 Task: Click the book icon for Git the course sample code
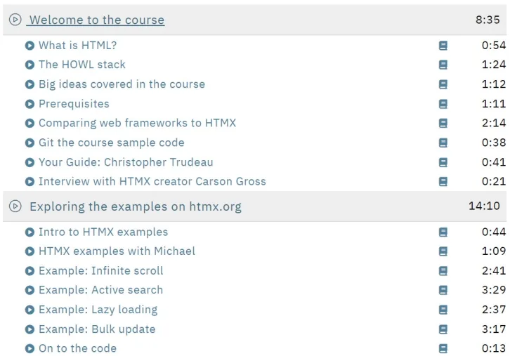[443, 143]
